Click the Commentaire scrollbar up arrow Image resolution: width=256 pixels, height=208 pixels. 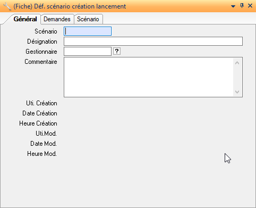(x=237, y=63)
